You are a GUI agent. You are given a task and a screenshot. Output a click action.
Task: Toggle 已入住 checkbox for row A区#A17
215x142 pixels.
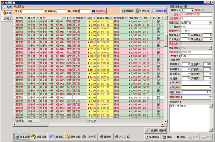(x=158, y=52)
